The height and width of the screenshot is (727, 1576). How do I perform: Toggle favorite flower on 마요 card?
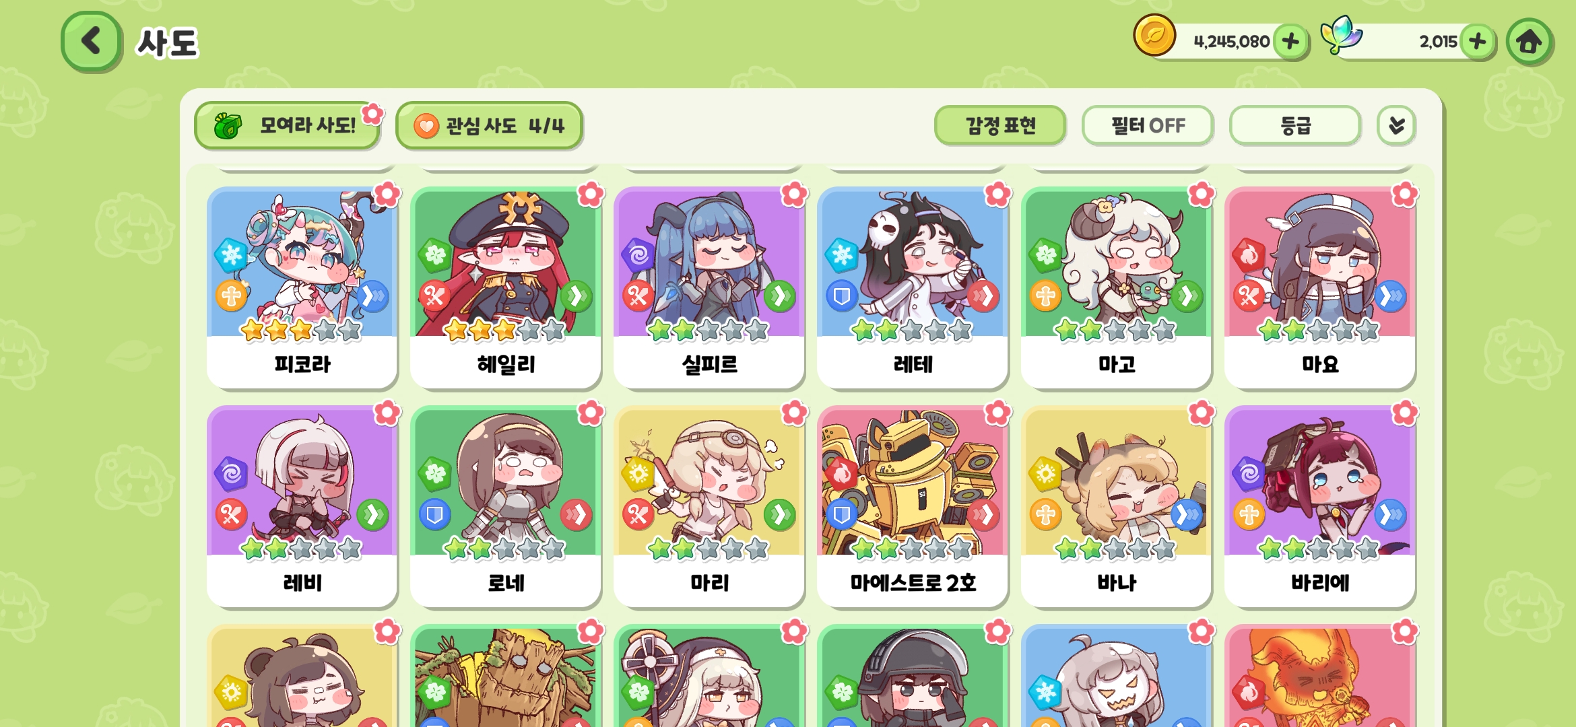(1405, 195)
